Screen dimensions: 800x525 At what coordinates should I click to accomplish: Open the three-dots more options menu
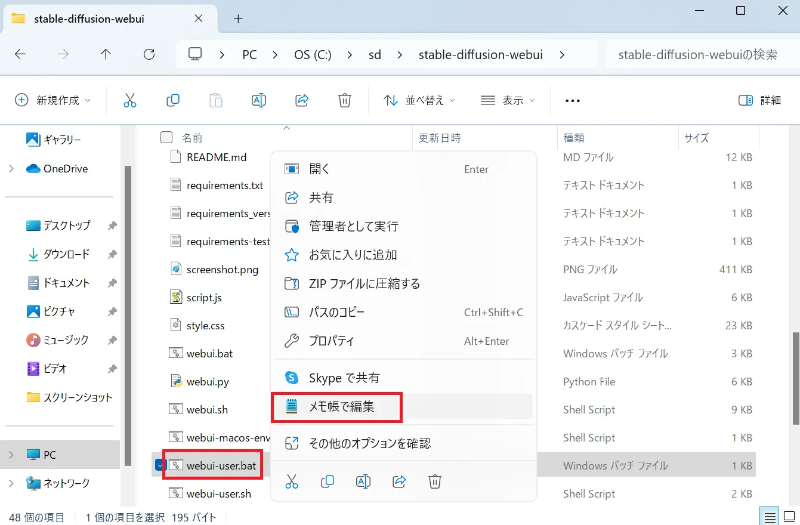point(572,101)
